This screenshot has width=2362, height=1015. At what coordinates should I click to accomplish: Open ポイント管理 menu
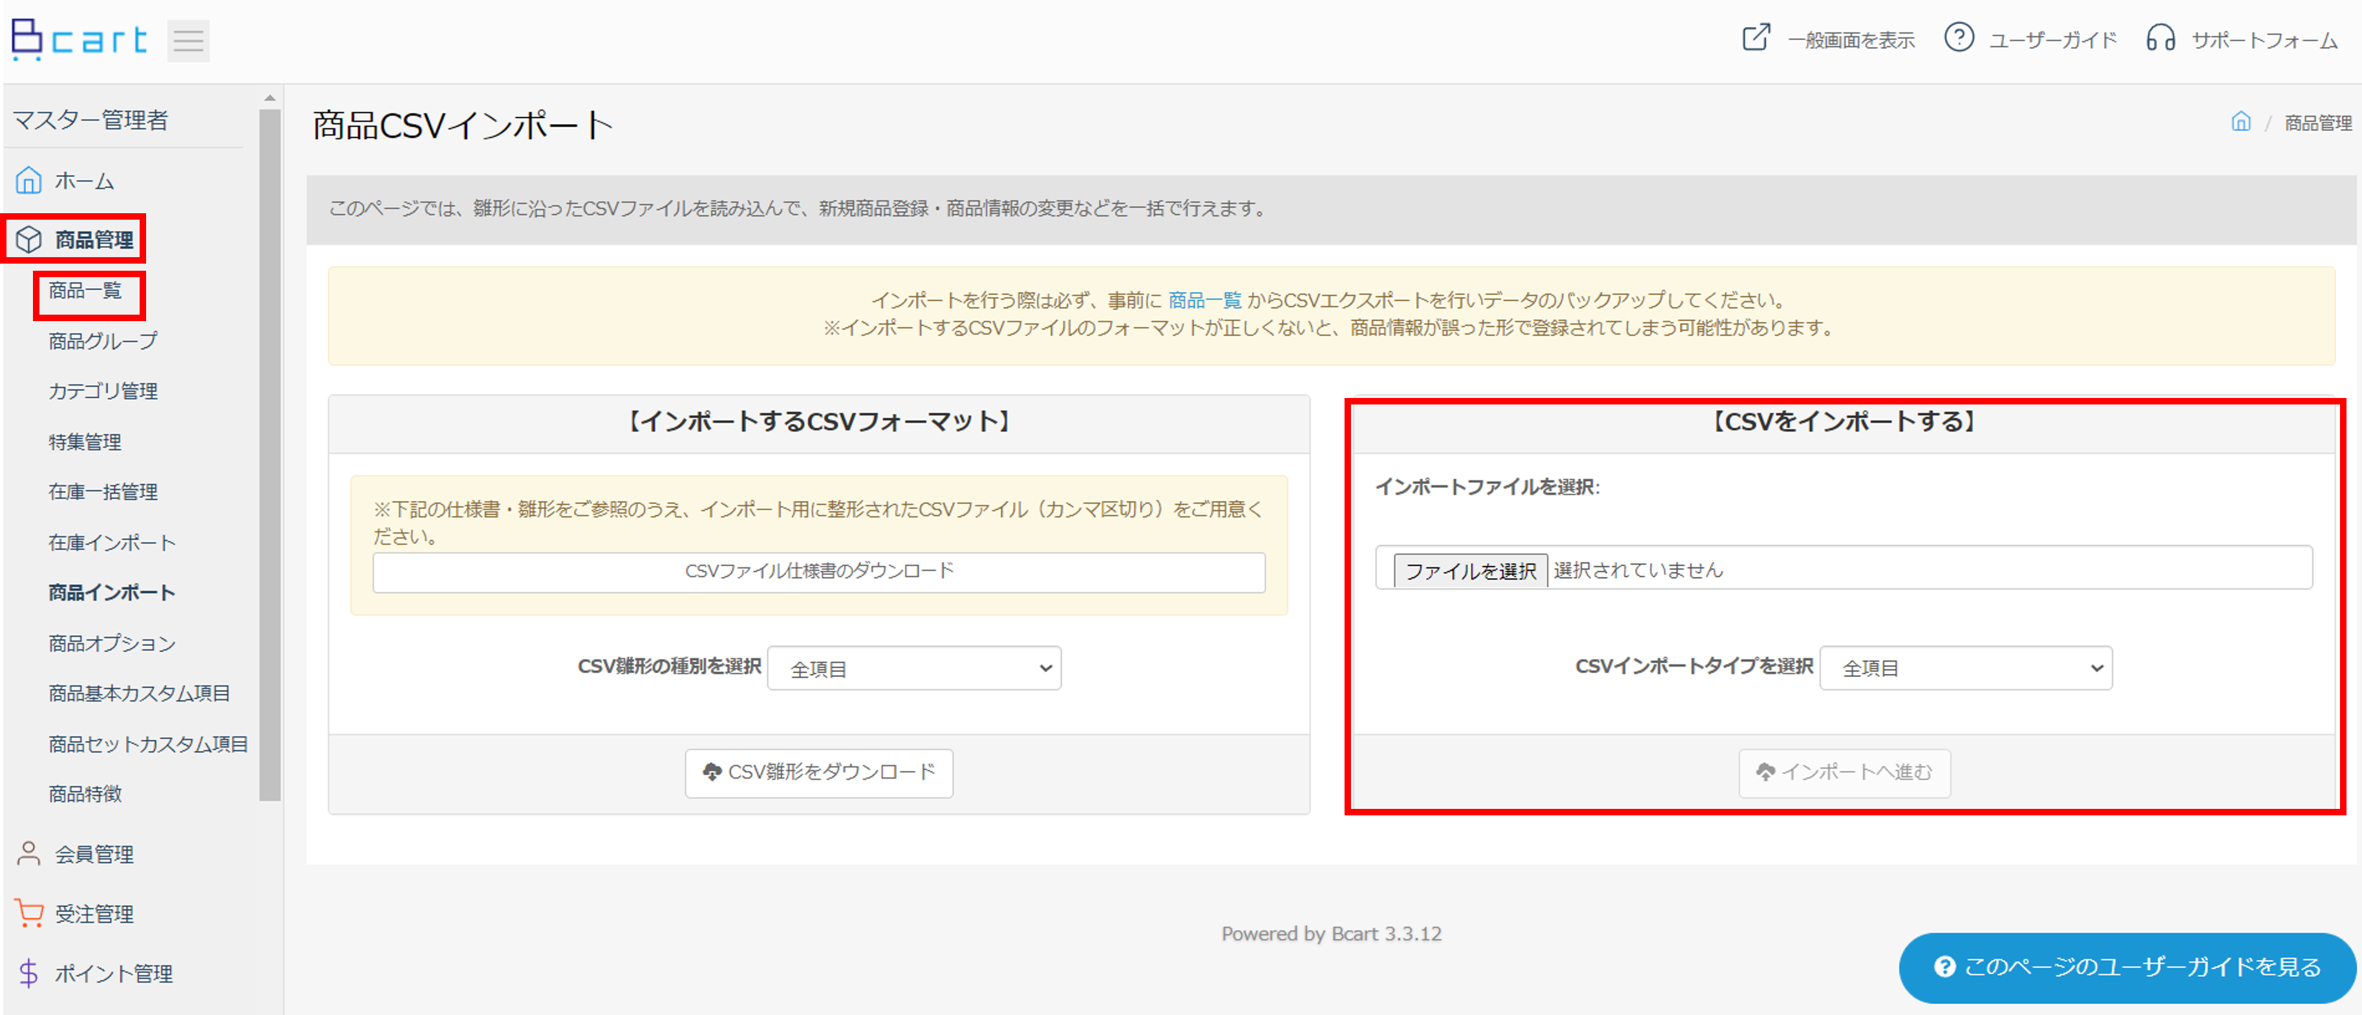112,974
